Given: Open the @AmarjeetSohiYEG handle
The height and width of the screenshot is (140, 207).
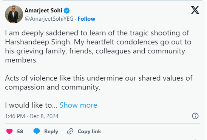Looking at the screenshot, I should coord(49,19).
